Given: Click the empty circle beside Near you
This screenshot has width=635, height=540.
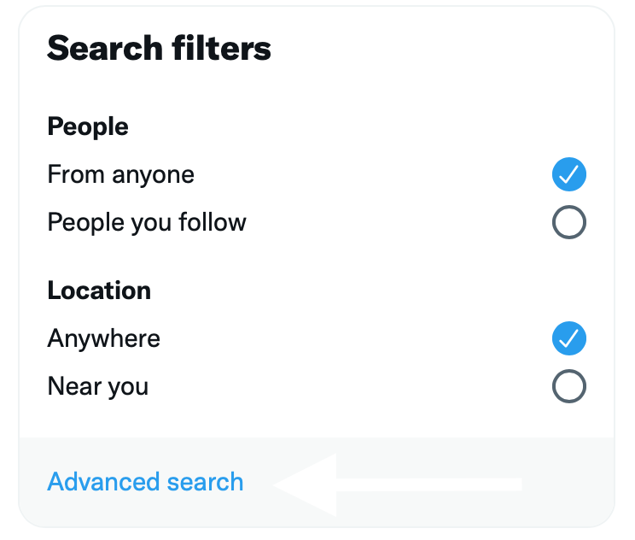Looking at the screenshot, I should coord(569,386).
